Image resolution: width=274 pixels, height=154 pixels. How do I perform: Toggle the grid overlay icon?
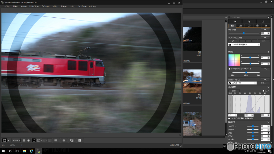pos(56,140)
